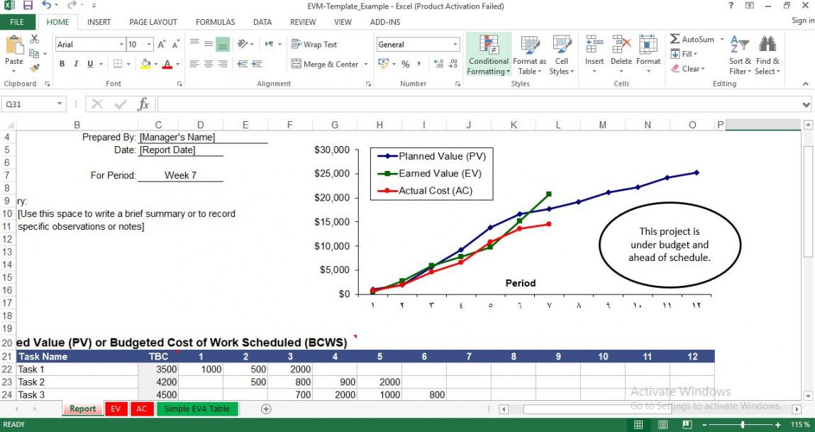Activate the Format Painter brush

click(x=34, y=67)
